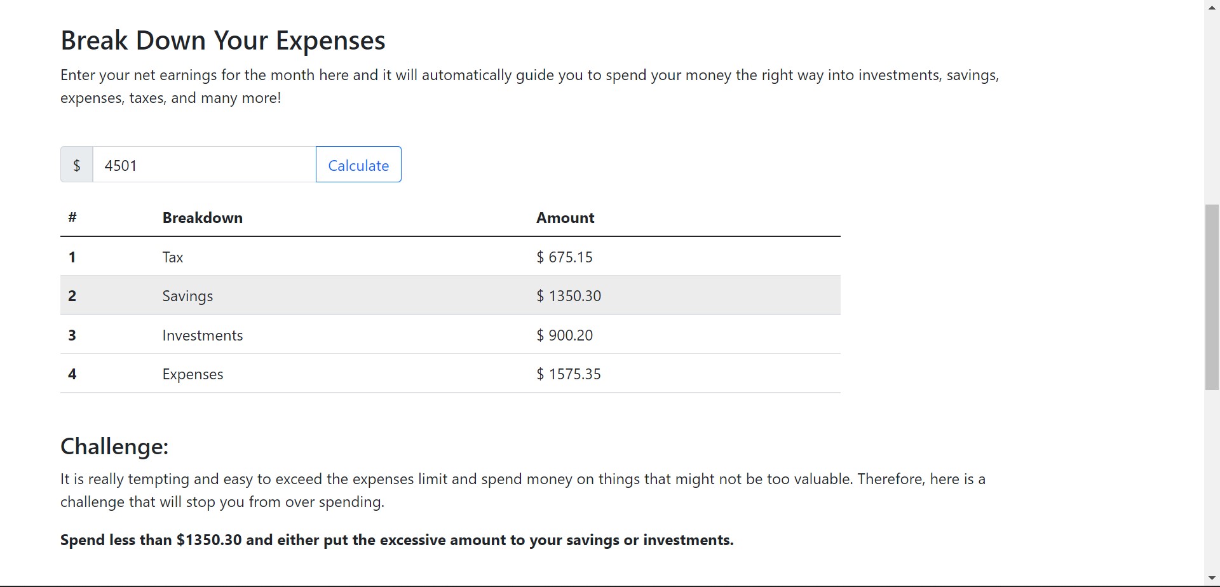Image resolution: width=1220 pixels, height=587 pixels.
Task: Click the Break Down Your Expenses heading
Action: [222, 41]
